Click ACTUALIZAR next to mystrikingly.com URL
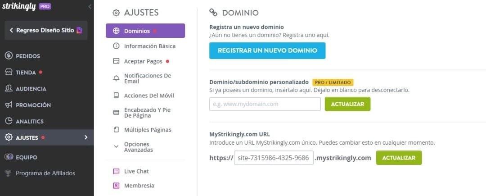 pyautogui.click(x=399, y=158)
